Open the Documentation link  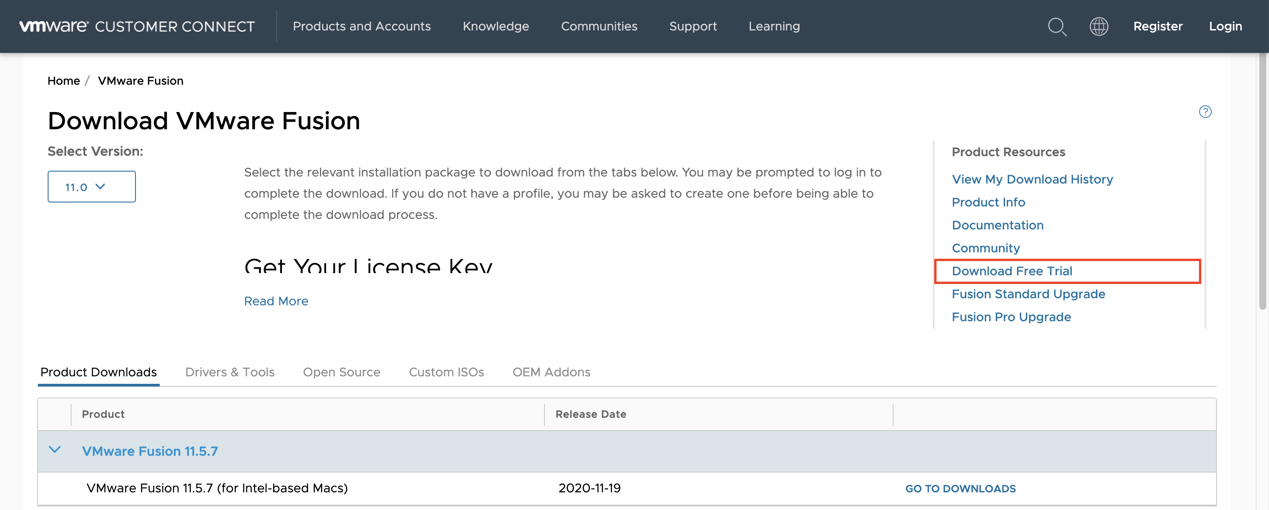[998, 225]
